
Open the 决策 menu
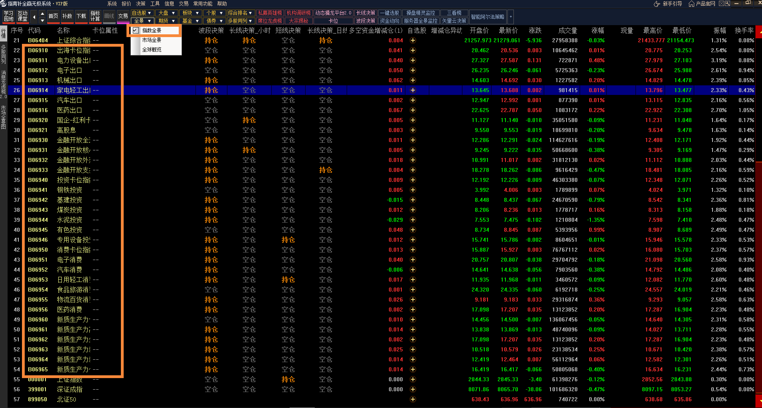140,4
